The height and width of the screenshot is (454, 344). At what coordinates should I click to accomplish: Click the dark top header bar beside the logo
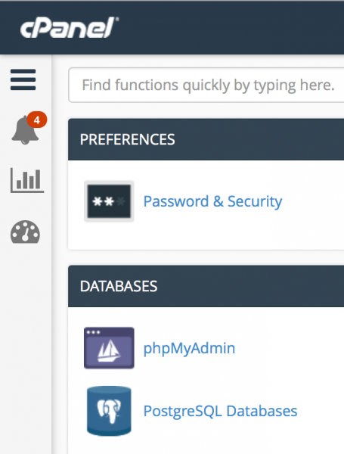[x=231, y=27]
